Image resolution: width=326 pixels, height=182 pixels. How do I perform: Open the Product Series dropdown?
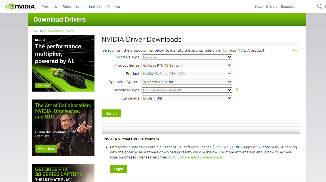click(187, 65)
